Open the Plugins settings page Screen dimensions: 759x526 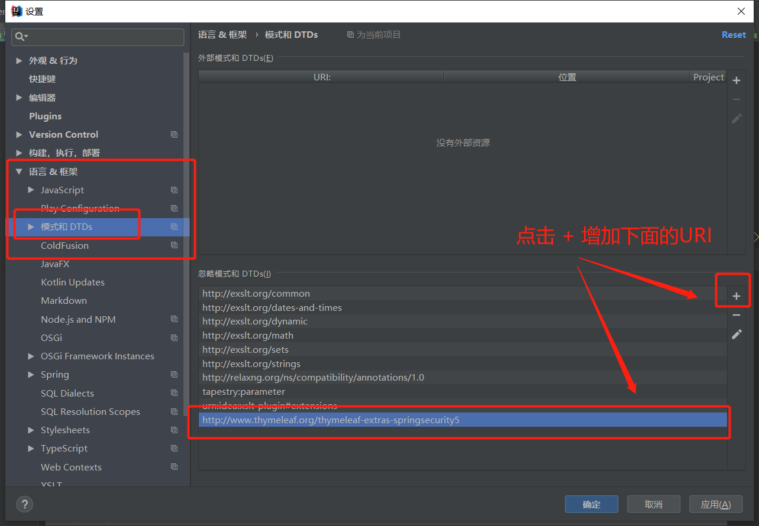coord(45,116)
